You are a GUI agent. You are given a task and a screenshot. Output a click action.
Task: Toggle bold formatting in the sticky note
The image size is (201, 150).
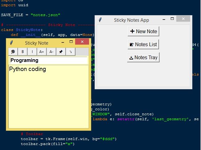[x=23, y=52]
